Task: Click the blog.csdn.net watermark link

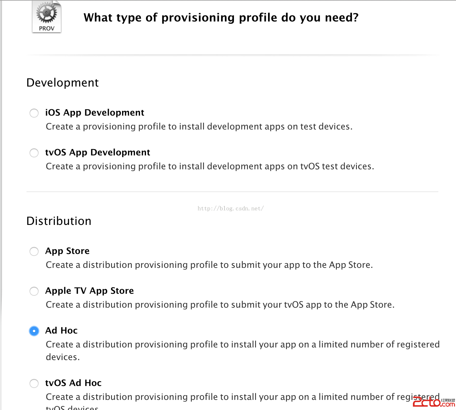Action: click(x=231, y=208)
